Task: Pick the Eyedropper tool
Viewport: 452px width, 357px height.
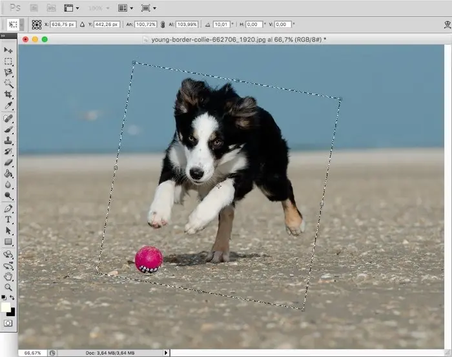Action: [x=8, y=105]
